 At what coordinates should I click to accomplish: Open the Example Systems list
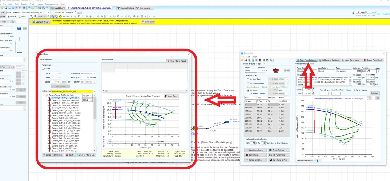point(126,8)
